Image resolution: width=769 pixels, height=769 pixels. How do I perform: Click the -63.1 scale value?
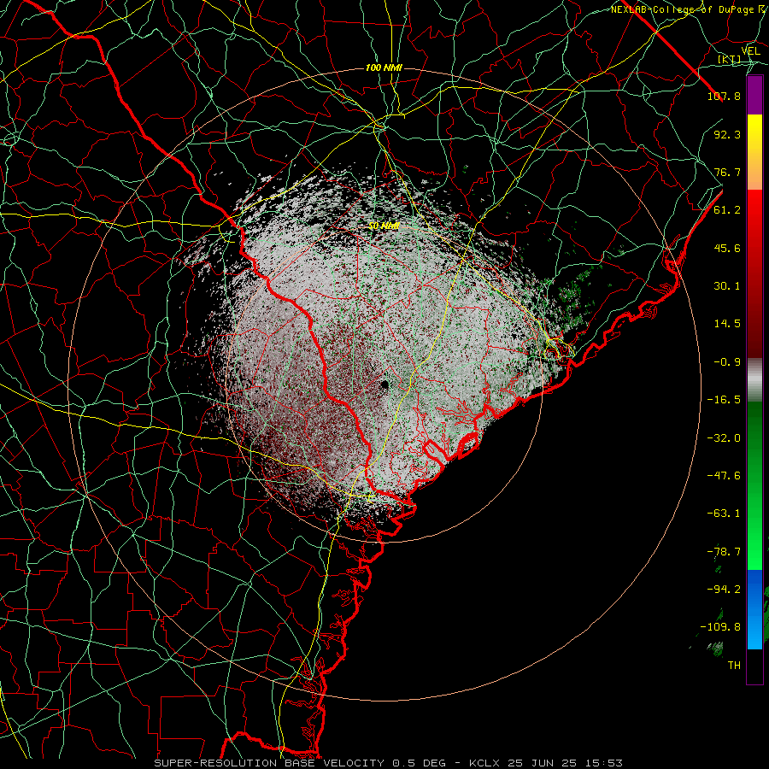(x=724, y=514)
